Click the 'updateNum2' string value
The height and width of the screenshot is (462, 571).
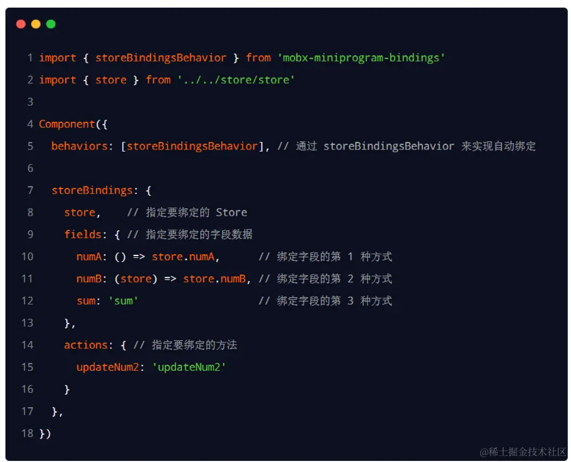(x=189, y=367)
